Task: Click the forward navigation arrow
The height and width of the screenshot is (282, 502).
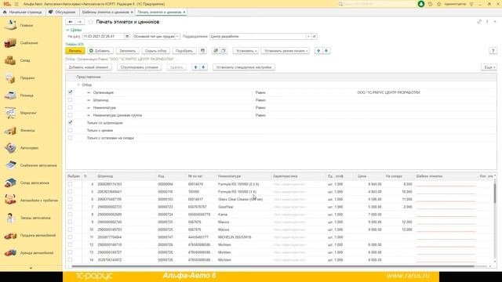Action: 80,22
